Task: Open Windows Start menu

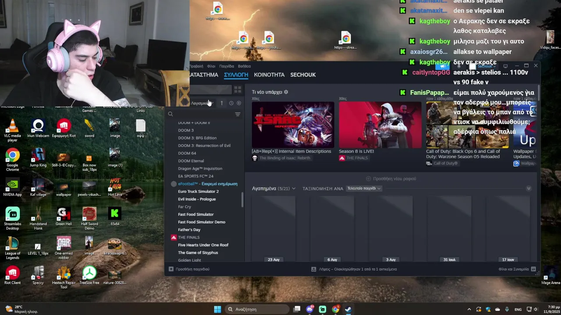Action: [217, 309]
